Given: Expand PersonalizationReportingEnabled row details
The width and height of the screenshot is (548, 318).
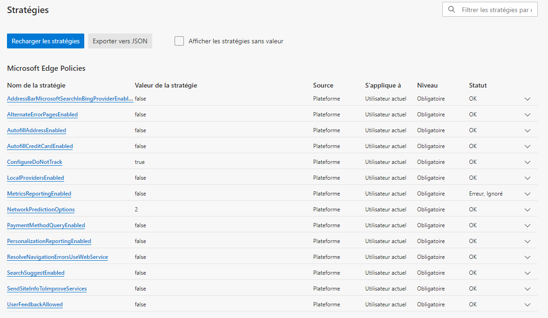Looking at the screenshot, I should point(528,242).
